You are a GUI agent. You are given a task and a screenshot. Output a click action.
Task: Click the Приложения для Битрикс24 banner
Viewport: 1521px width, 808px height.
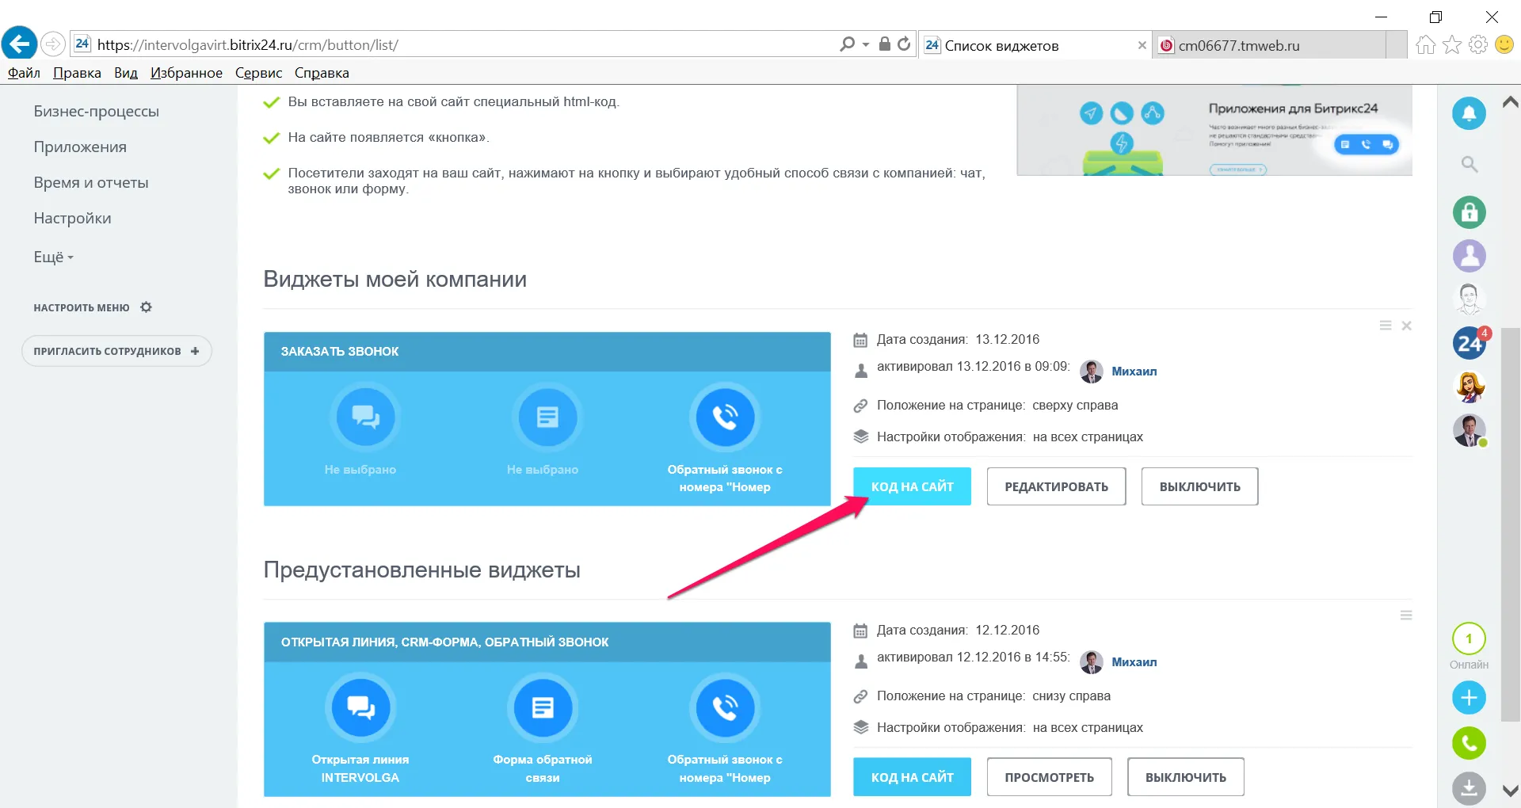tap(1214, 130)
